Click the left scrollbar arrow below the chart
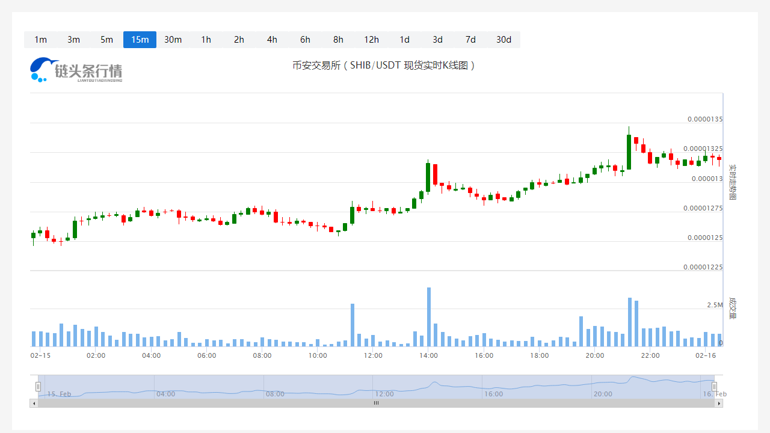 pos(33,404)
